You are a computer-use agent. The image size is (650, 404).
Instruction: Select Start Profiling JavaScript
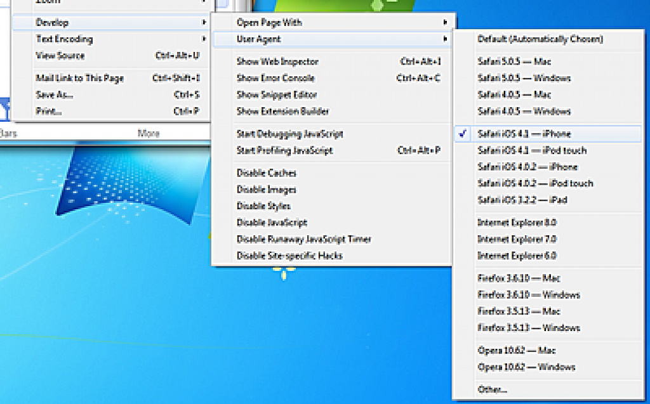[x=331, y=150]
